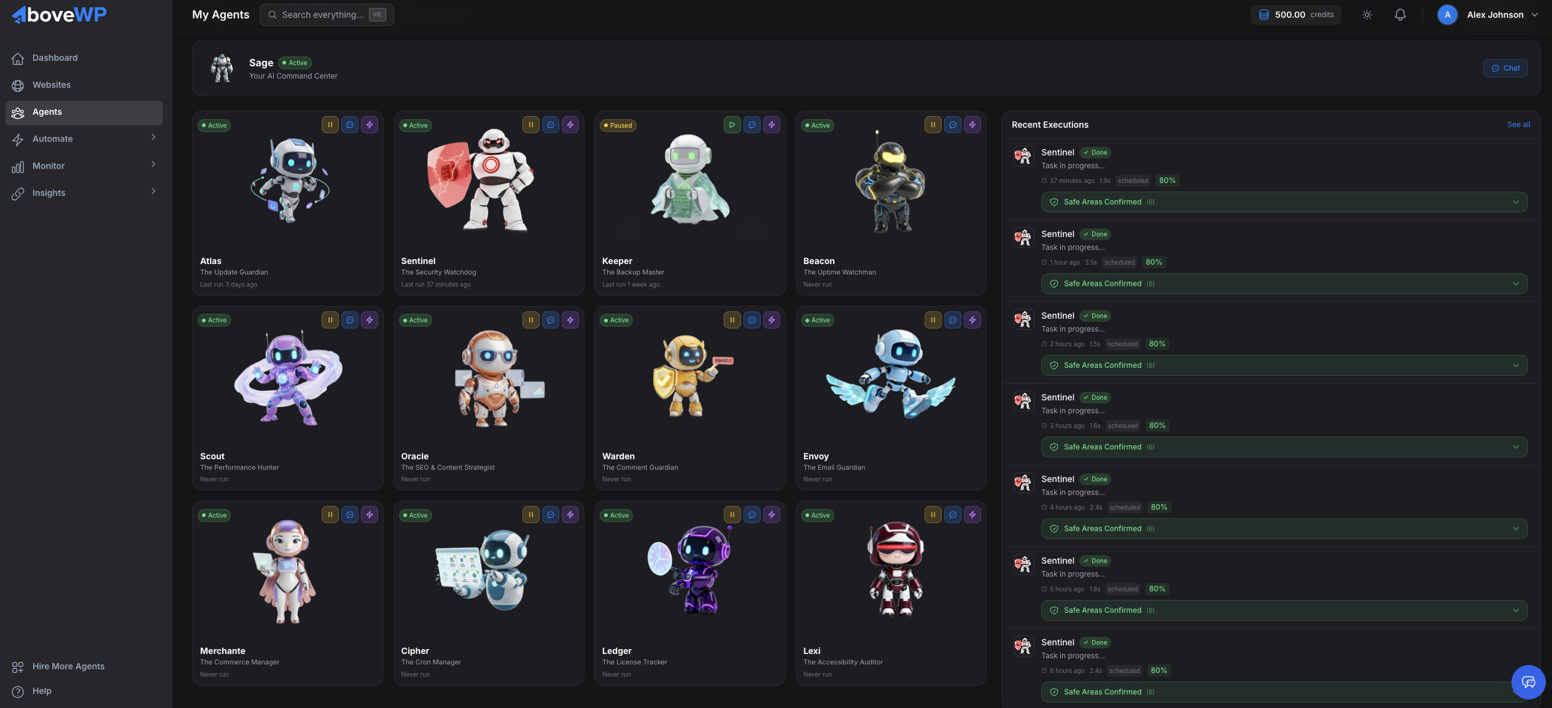The width and height of the screenshot is (1552, 708).
Task: Click the AboveWP logo
Action: pyautogui.click(x=58, y=14)
